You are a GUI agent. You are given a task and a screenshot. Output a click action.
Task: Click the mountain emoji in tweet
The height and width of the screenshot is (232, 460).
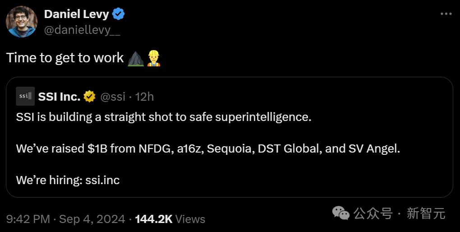(x=136, y=58)
